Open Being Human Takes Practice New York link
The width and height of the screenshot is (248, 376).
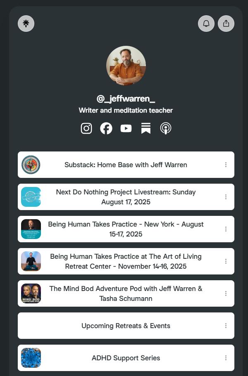tap(126, 229)
